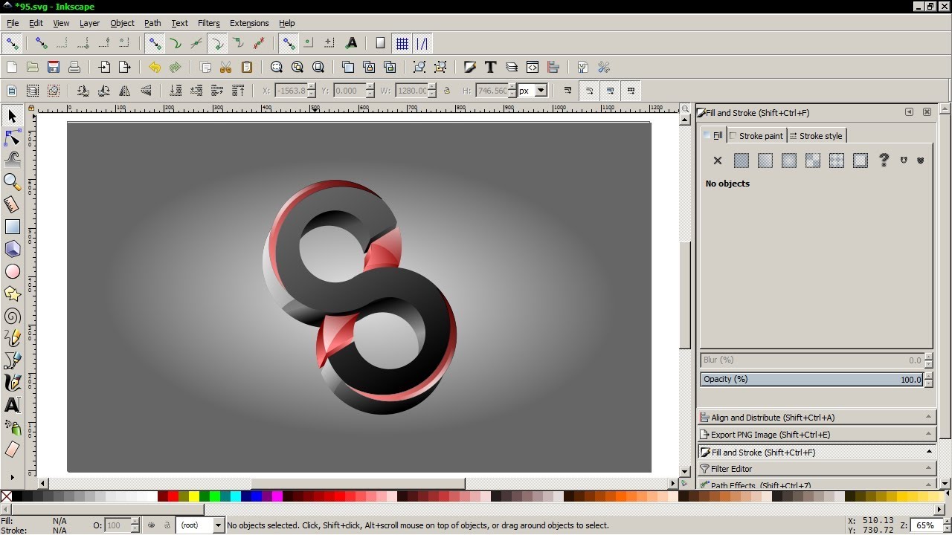Expand the left toolbox overflow arrow
The height and width of the screenshot is (535, 952).
[12, 477]
